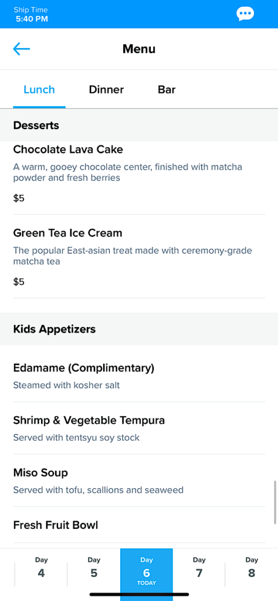Click the vertical scrollbar thumb

coord(275,502)
